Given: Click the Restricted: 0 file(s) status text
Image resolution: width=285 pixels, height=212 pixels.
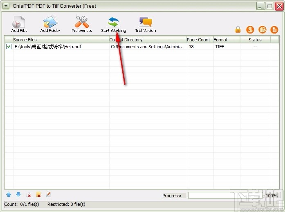Looking at the screenshot, I should click(66, 204).
